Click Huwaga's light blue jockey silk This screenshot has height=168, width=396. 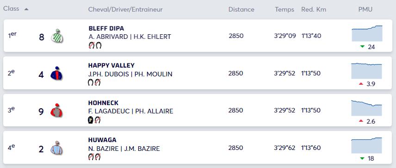coord(56,148)
